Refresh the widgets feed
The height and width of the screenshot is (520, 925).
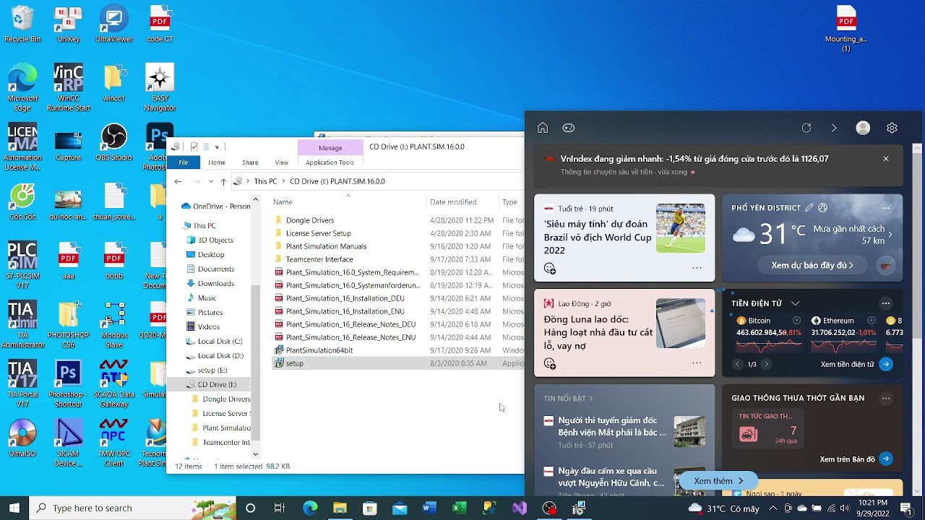pos(806,128)
